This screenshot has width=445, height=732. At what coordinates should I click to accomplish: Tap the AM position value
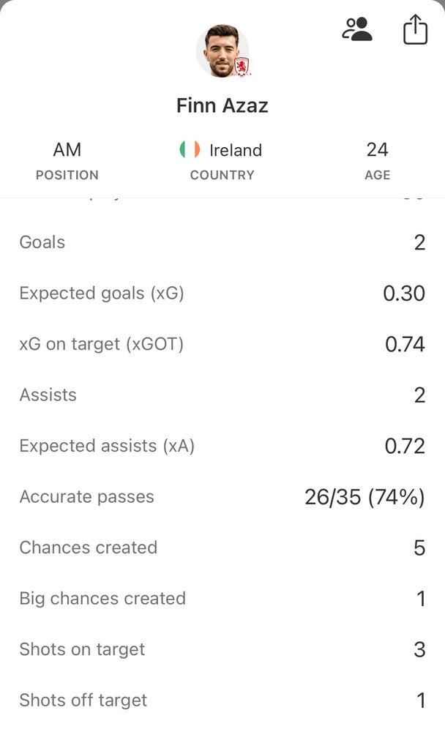pyautogui.click(x=67, y=150)
